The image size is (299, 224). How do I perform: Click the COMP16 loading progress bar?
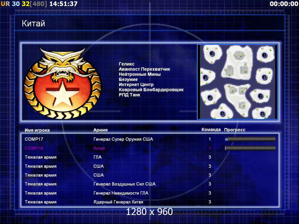pyautogui.click(x=250, y=148)
